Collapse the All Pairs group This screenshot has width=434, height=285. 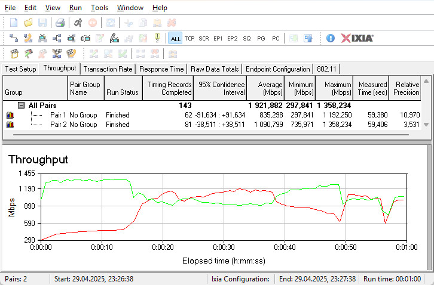point(21,105)
